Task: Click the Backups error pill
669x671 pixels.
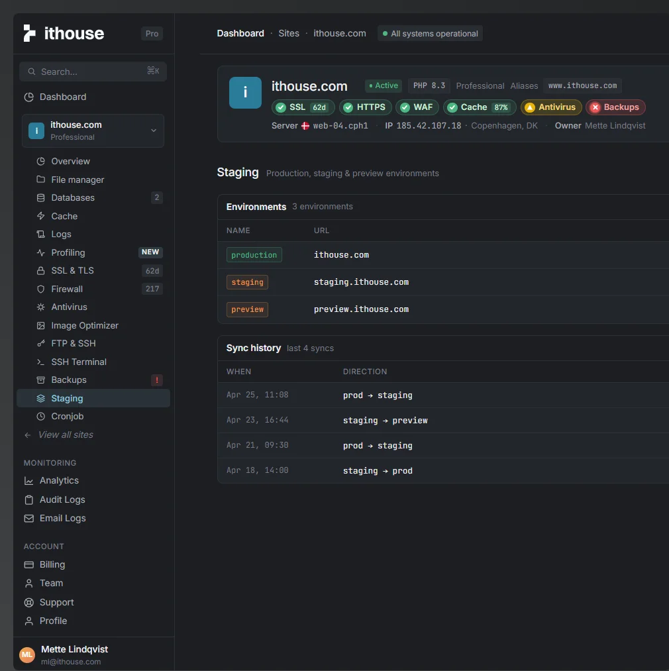Action: 615,107
